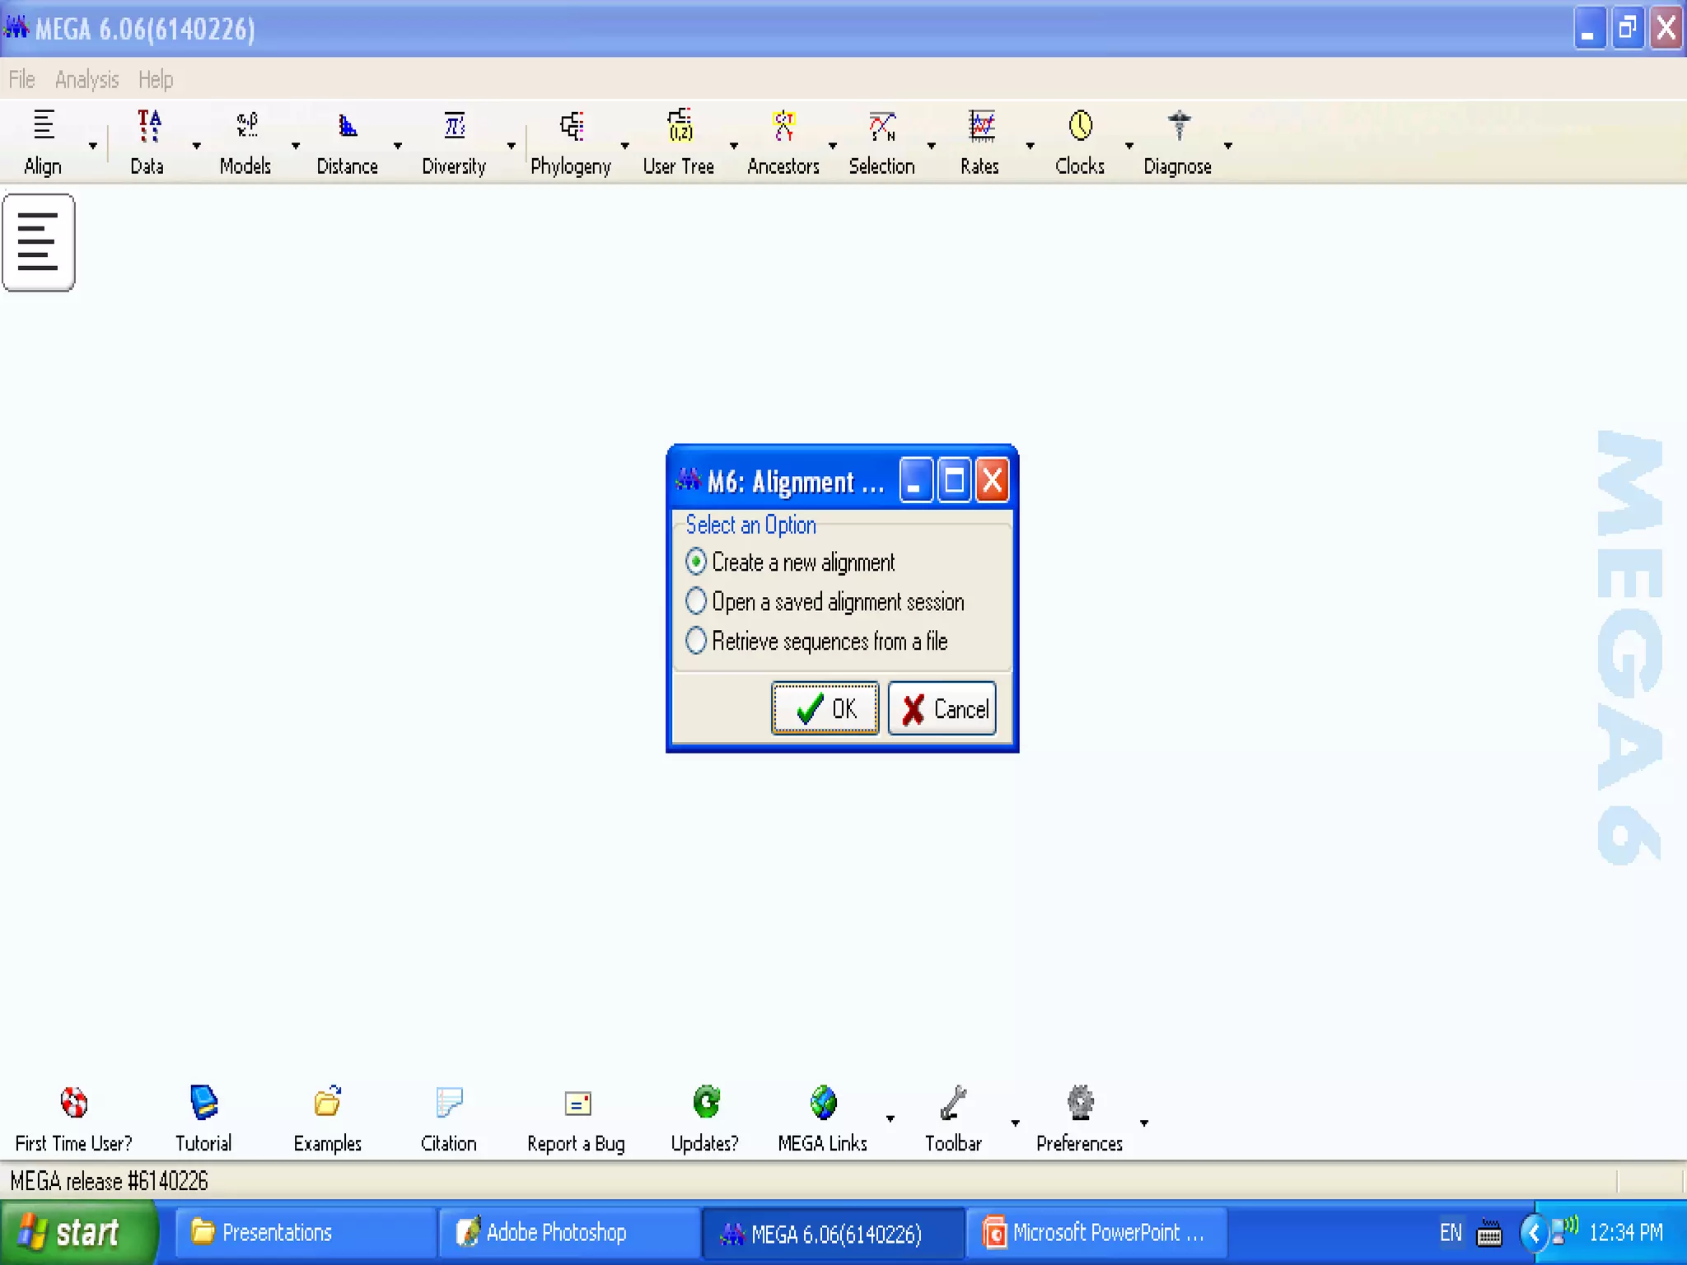The height and width of the screenshot is (1265, 1687).
Task: Expand the Rates dropdown arrow
Action: pyautogui.click(x=1030, y=146)
